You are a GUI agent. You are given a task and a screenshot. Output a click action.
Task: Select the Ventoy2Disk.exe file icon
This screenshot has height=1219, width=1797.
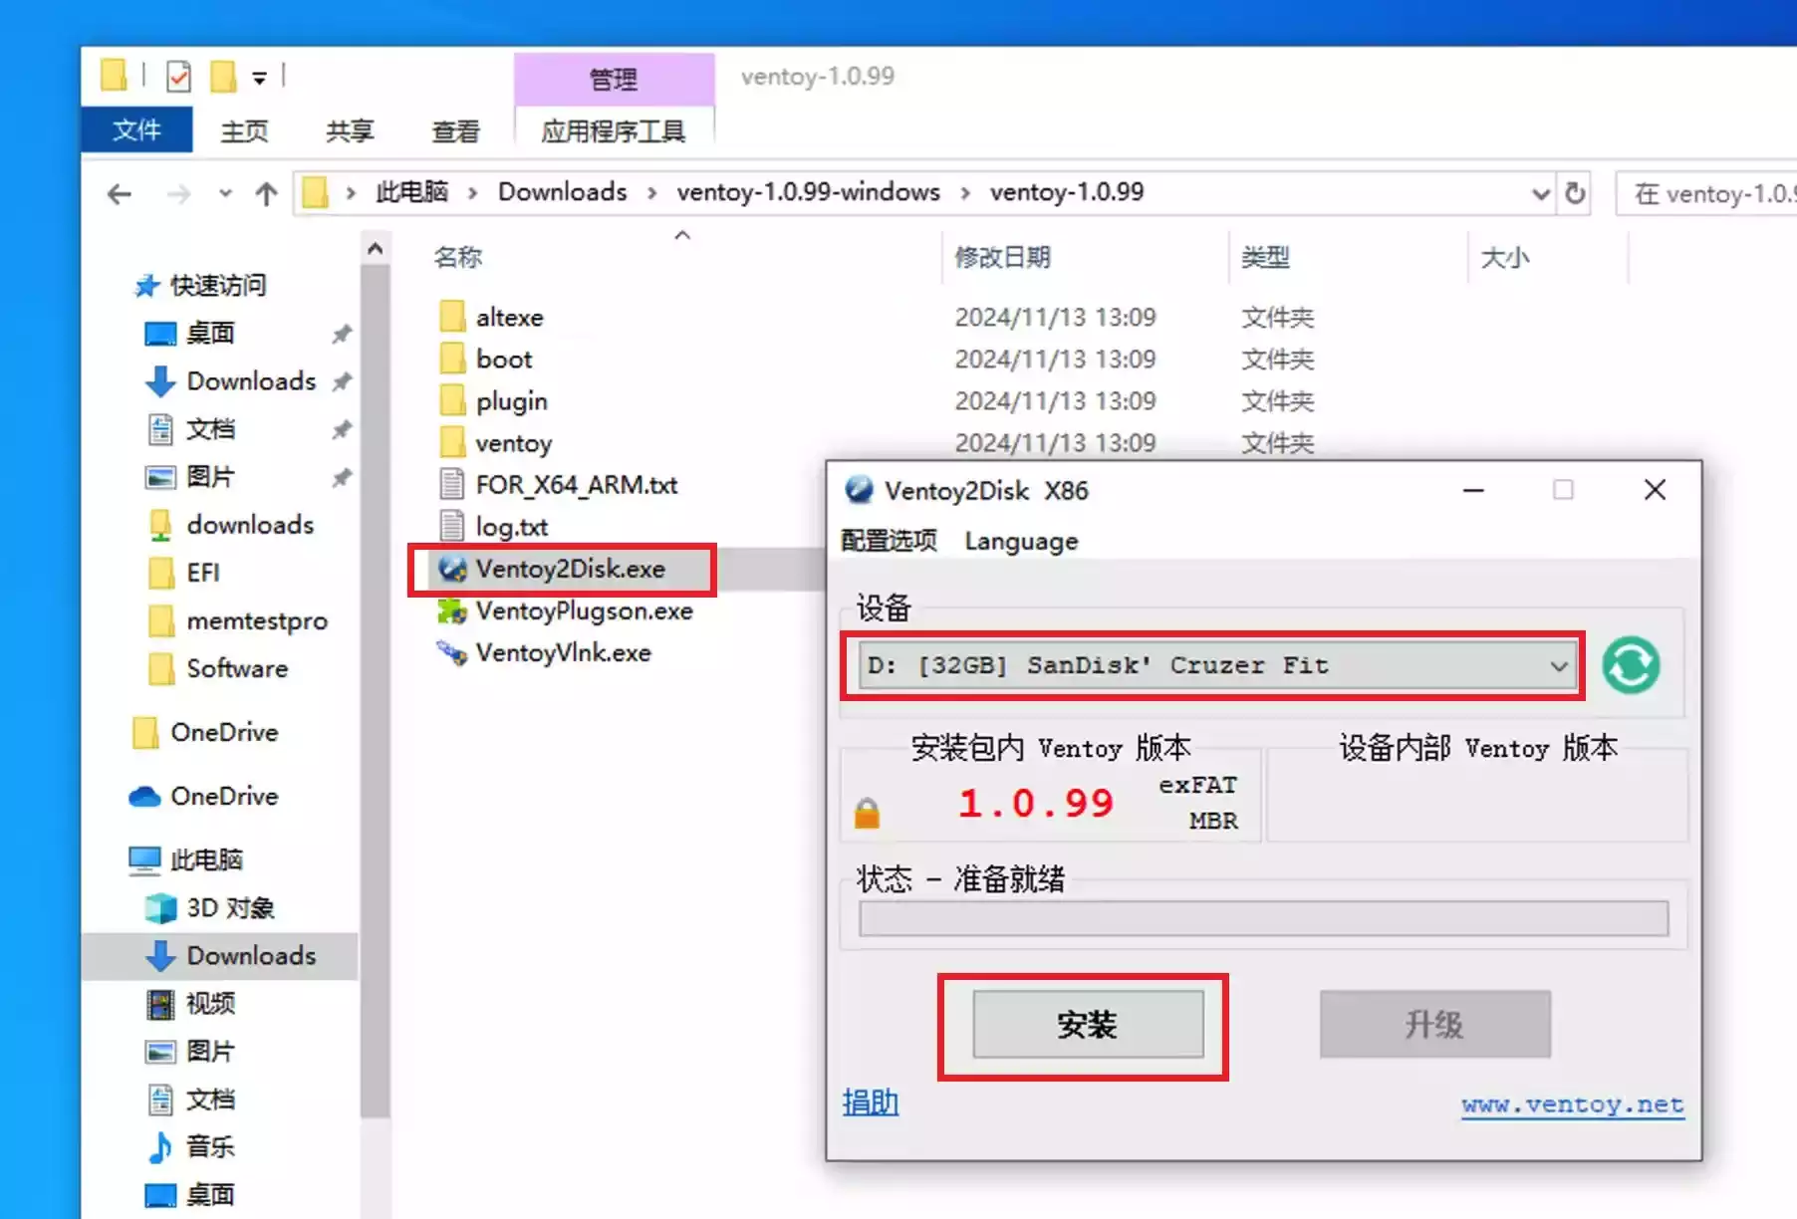click(x=453, y=569)
